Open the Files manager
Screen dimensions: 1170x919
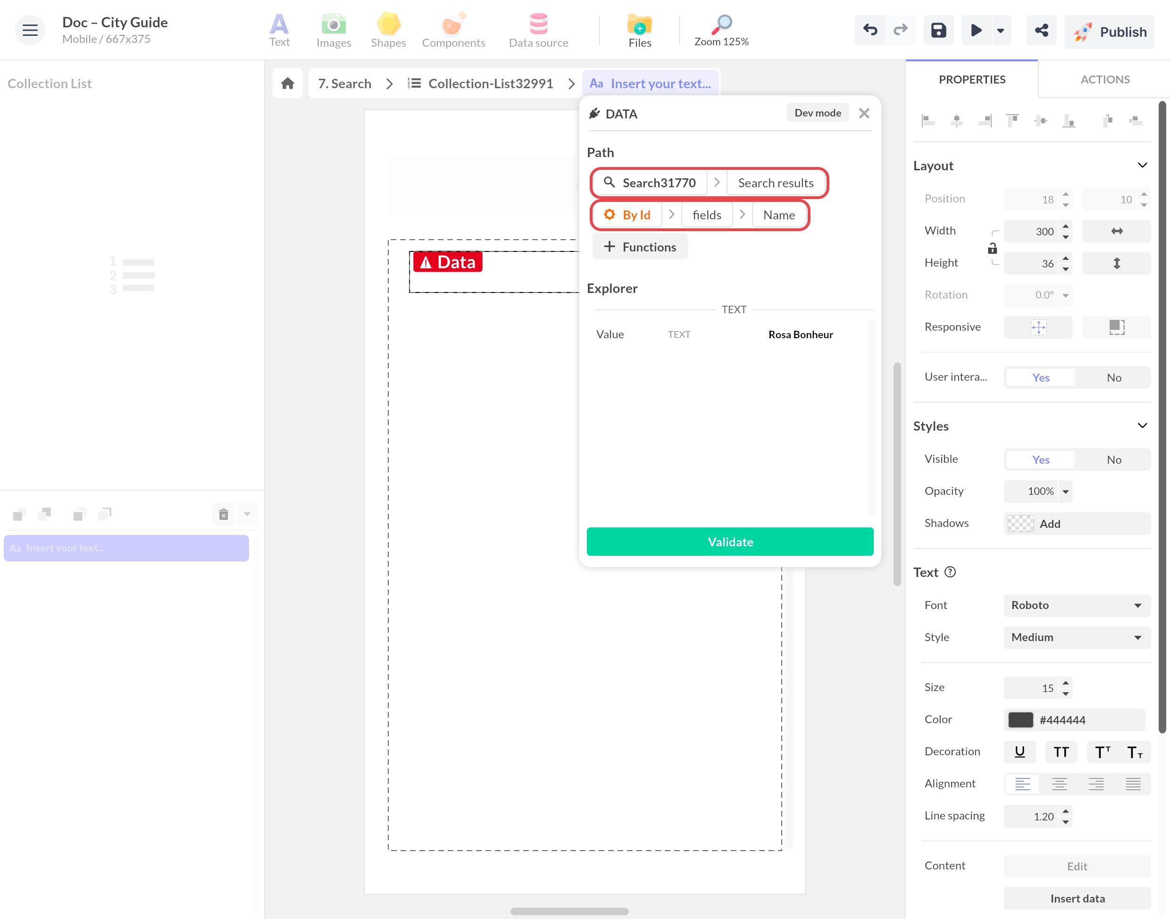(640, 30)
